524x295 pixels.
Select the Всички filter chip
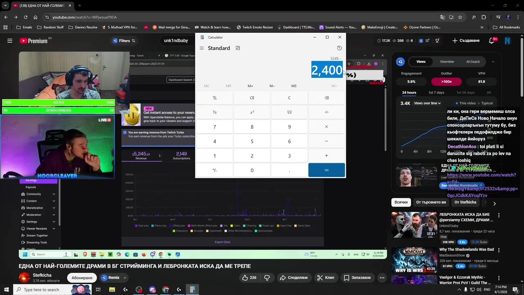tap(401, 202)
